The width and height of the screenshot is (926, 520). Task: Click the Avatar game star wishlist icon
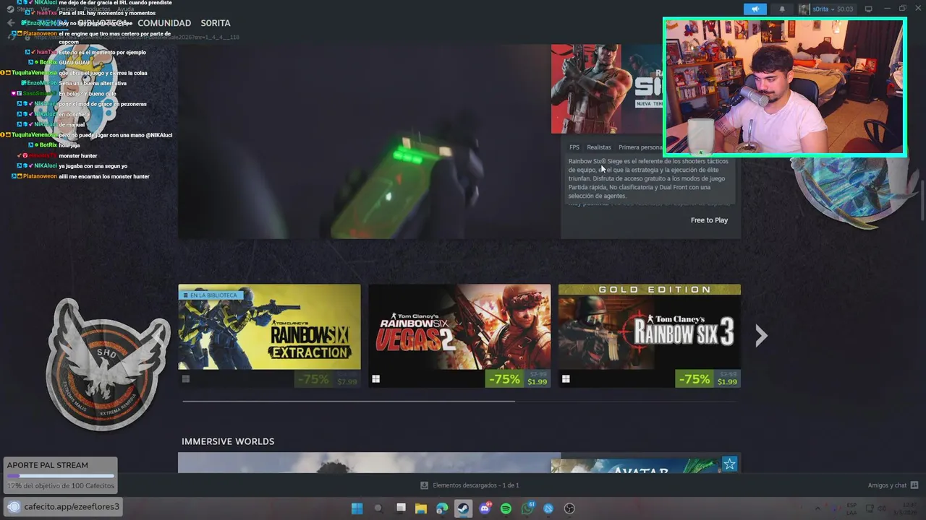coord(729,464)
